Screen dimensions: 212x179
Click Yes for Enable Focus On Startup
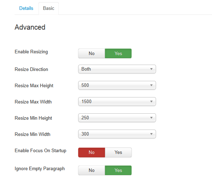click(x=118, y=152)
